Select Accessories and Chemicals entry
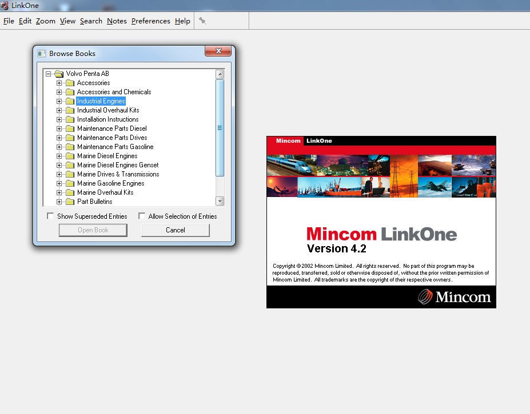 114,92
